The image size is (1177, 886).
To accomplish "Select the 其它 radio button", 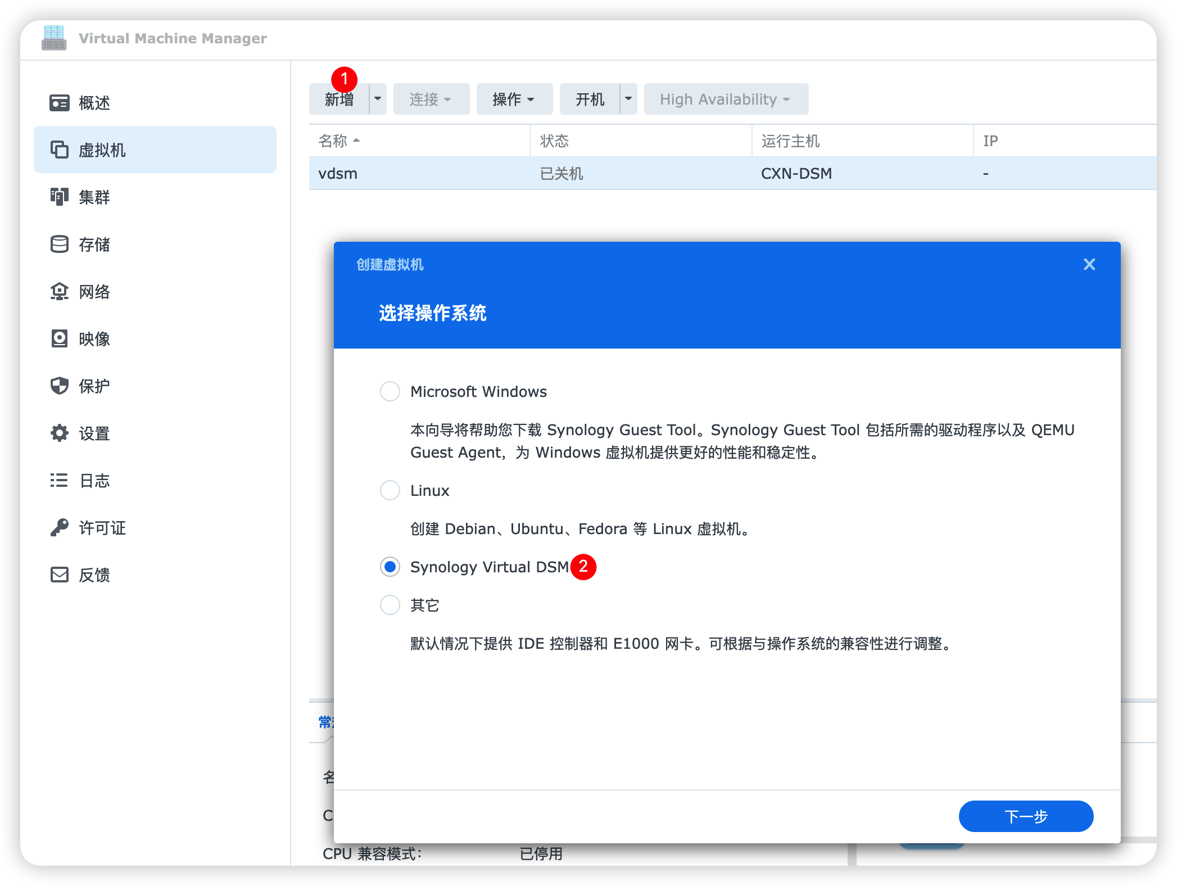I will pyautogui.click(x=390, y=604).
